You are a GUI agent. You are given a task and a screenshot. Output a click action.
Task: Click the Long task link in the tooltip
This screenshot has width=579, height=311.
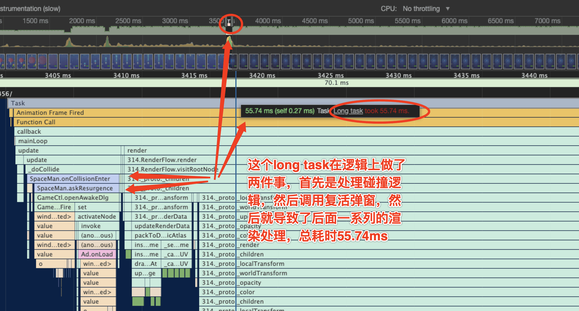point(348,111)
